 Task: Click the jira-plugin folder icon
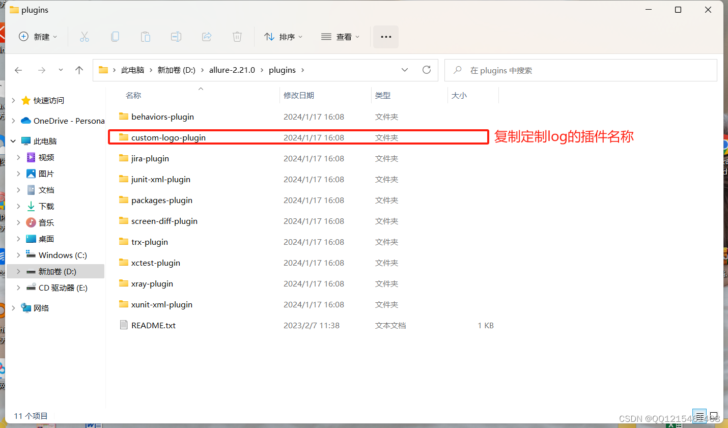(x=123, y=158)
